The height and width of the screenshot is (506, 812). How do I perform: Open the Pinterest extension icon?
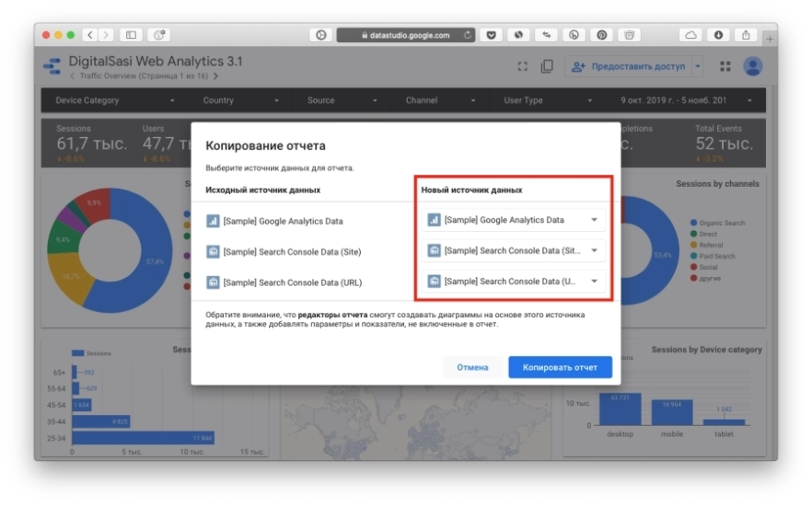point(601,35)
